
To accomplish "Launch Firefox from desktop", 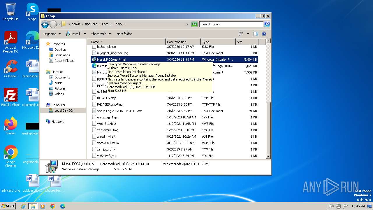I will pos(10,126).
